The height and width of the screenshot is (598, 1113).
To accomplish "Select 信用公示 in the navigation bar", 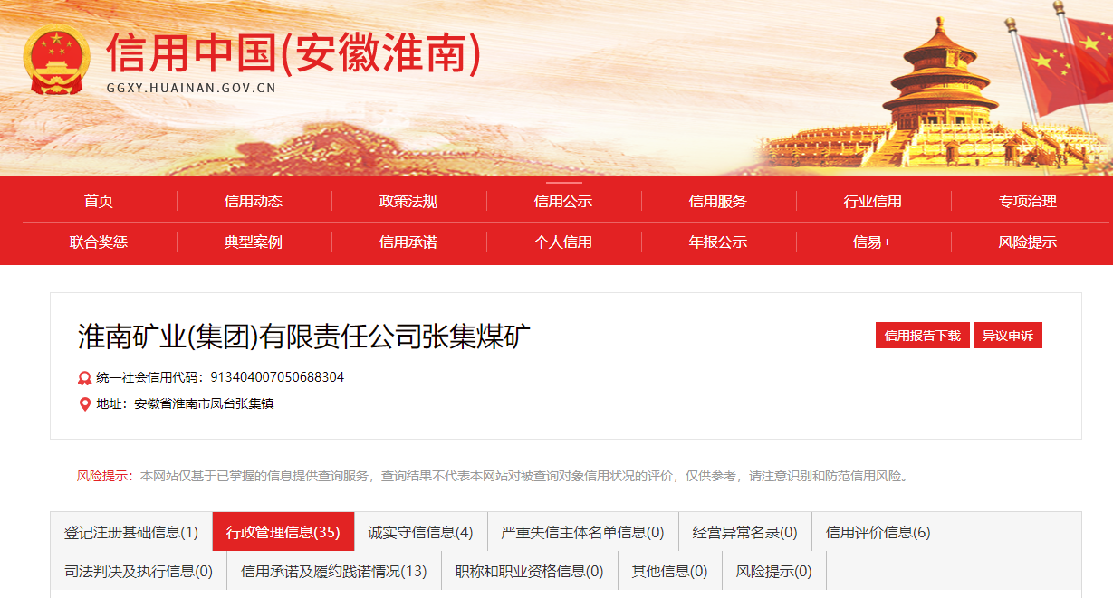I will 563,201.
